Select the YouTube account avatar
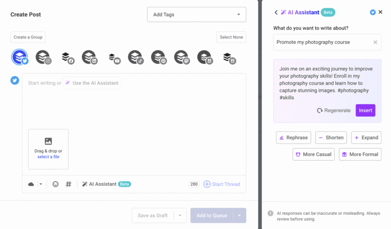The height and width of the screenshot is (229, 391). click(113, 57)
